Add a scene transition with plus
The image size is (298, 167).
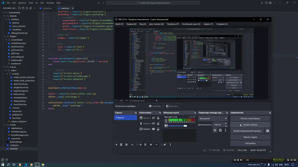(215, 130)
